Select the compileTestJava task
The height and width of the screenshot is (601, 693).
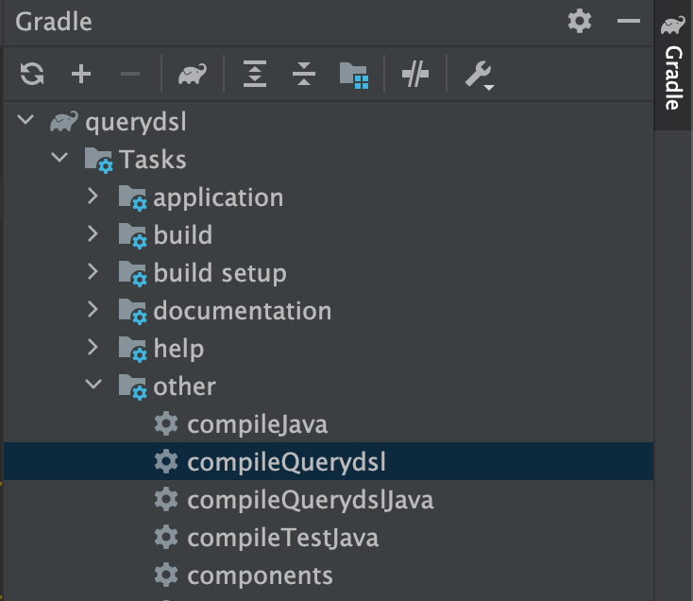tap(283, 539)
